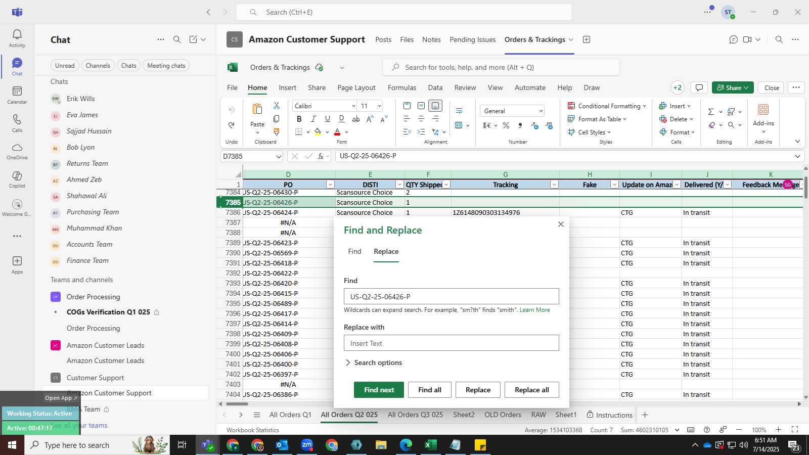This screenshot has width=809, height=455.
Task: Click the green Share button
Action: coord(733,87)
